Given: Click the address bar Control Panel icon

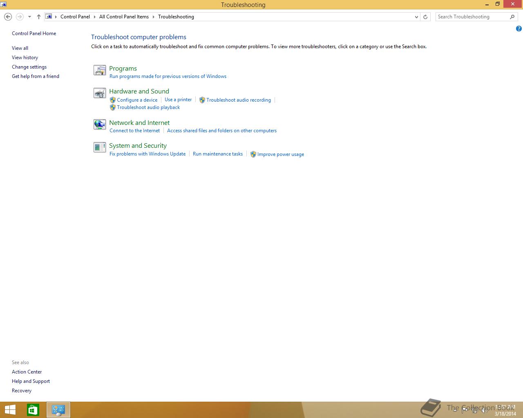Looking at the screenshot, I should (49, 17).
